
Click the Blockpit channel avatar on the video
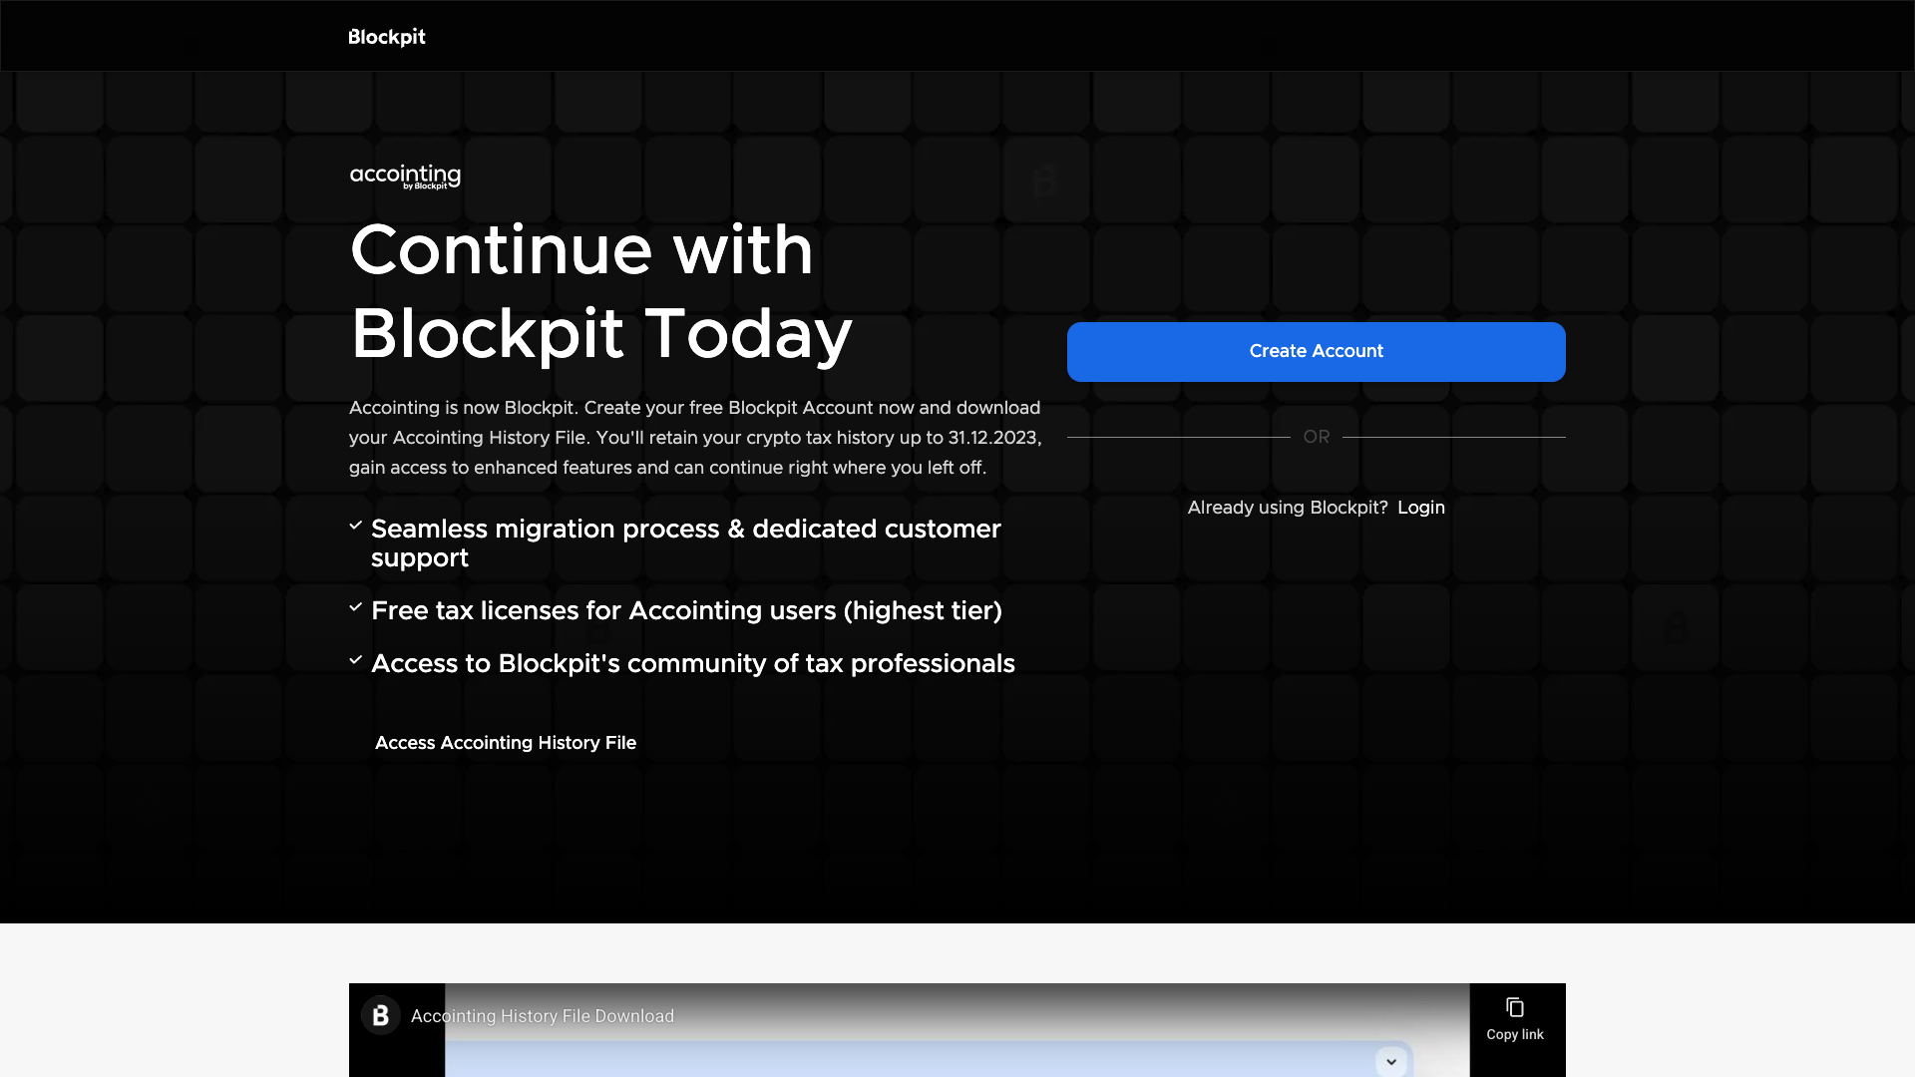coord(379,1015)
